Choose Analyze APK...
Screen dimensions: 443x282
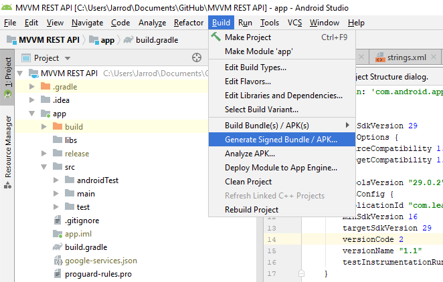coord(282,154)
